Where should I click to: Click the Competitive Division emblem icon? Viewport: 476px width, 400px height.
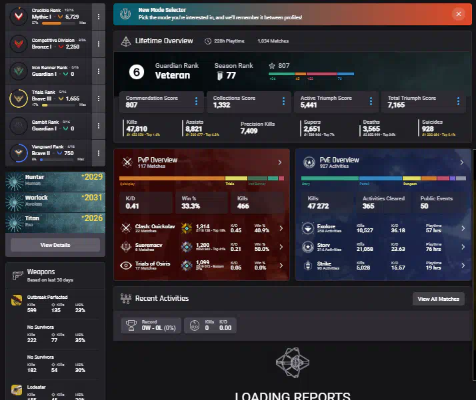(19, 44)
